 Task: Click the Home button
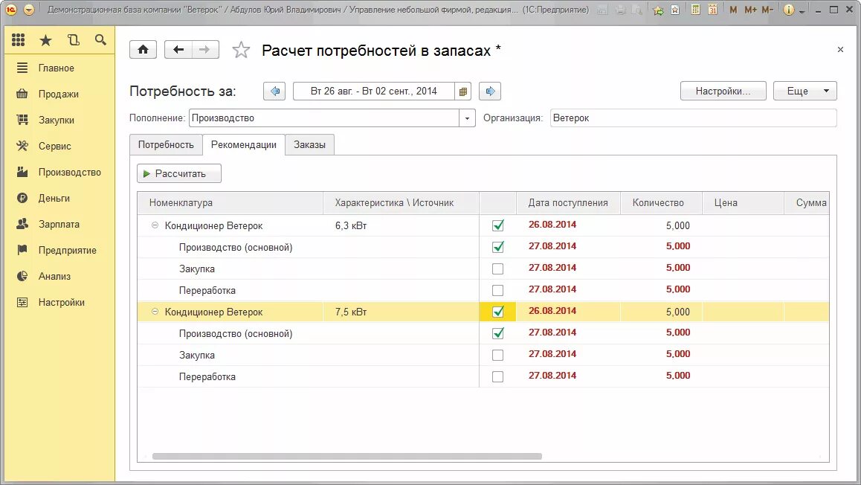[x=143, y=49]
